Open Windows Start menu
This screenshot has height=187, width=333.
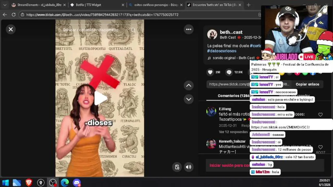[x=5, y=183]
